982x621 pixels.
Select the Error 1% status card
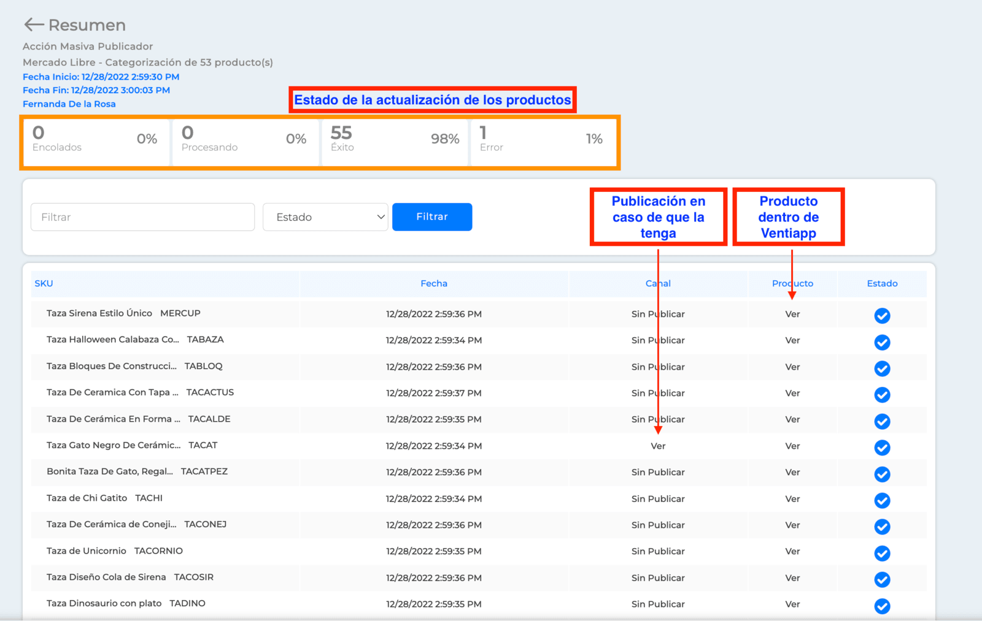pos(543,142)
